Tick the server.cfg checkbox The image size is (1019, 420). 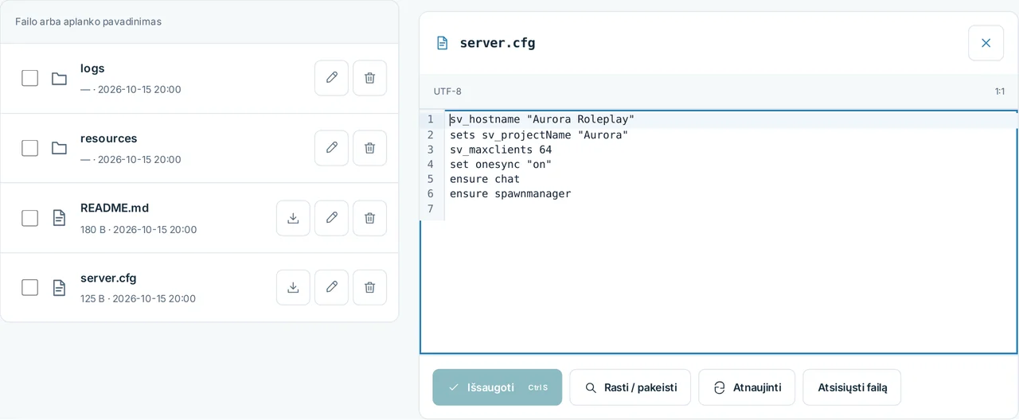coord(29,287)
